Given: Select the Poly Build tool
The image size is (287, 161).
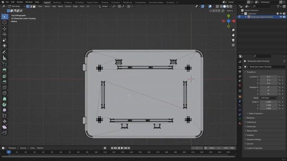Looking at the screenshot, I should [x=4, y=99].
